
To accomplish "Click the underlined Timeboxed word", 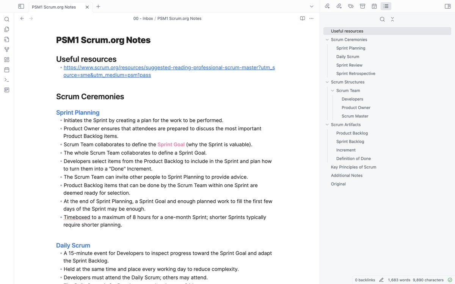I will point(77,217).
